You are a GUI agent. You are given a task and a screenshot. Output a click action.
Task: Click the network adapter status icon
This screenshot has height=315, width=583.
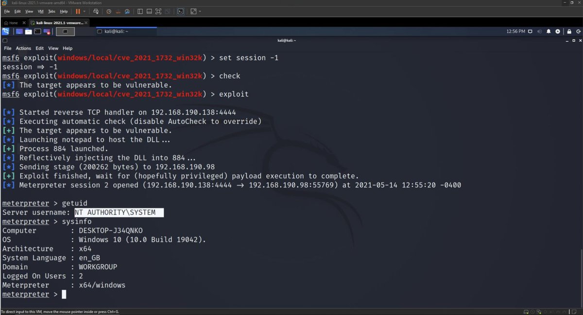point(540,312)
